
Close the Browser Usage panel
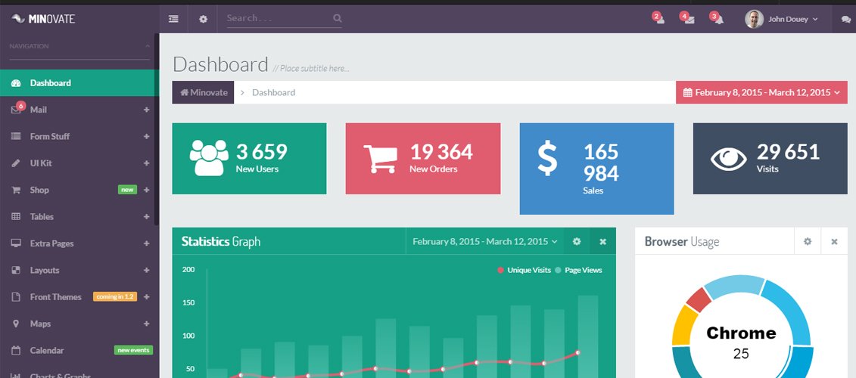click(x=834, y=241)
